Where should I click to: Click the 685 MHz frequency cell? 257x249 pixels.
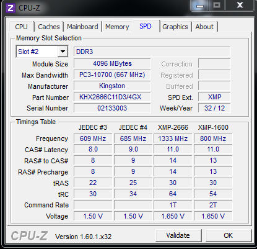133,138
